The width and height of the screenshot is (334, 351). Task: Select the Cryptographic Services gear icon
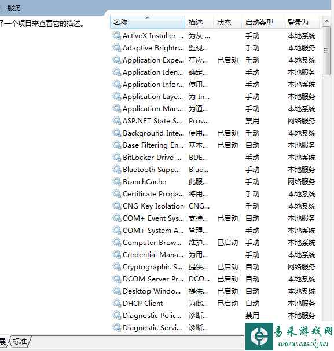click(x=117, y=266)
